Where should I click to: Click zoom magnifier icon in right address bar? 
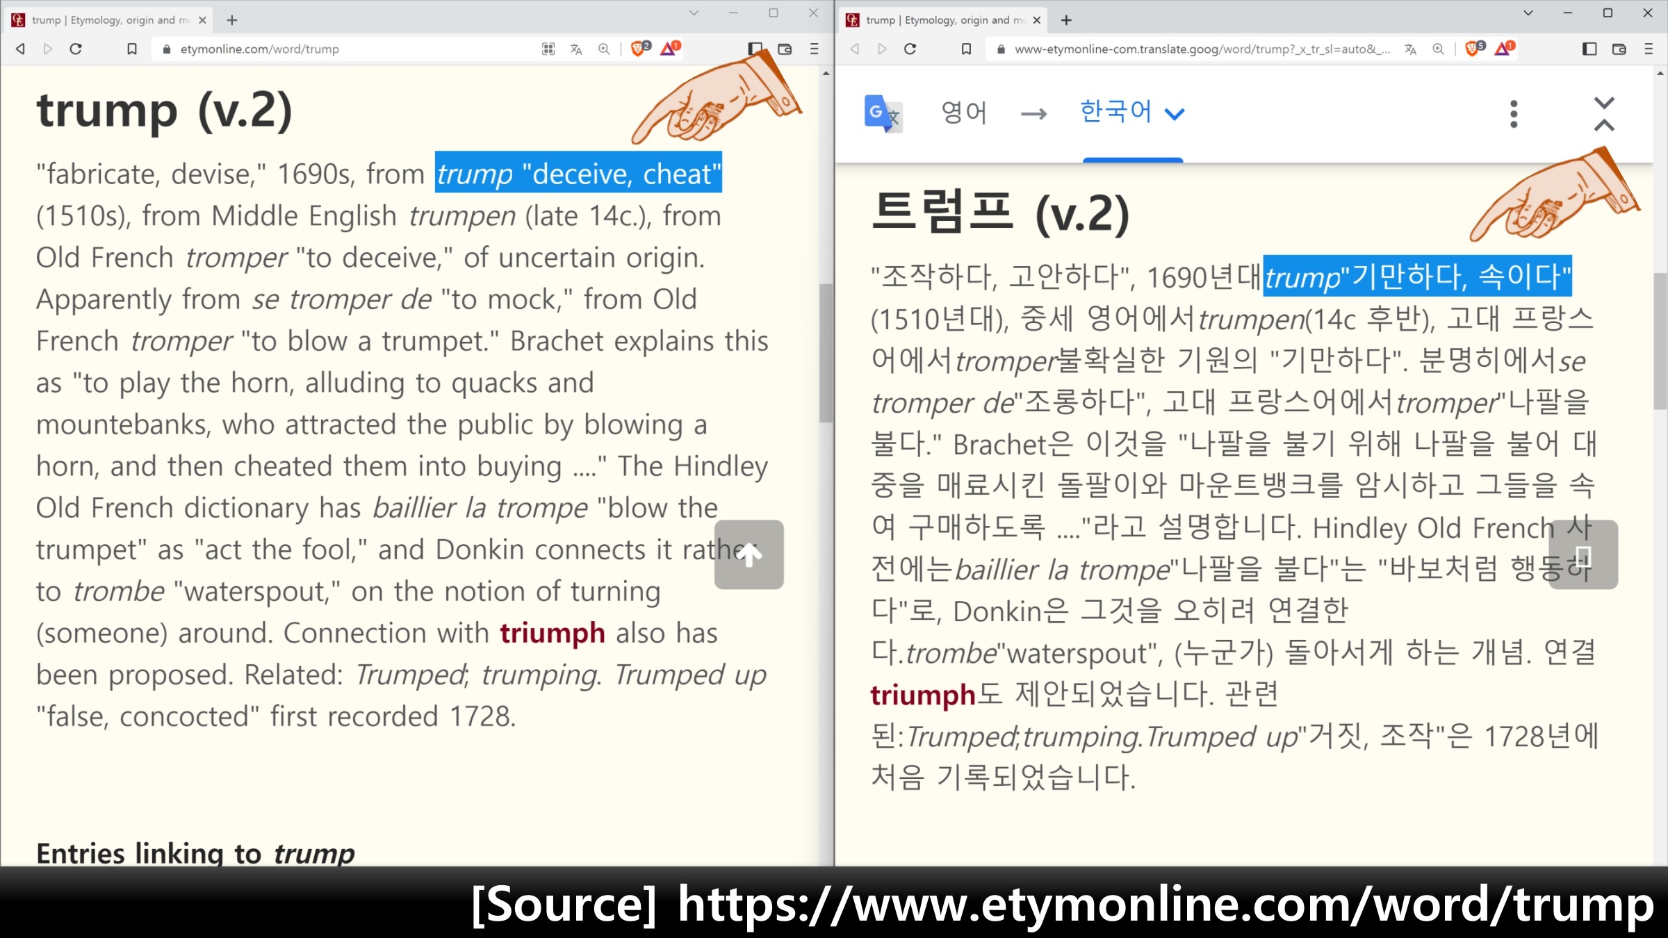[1438, 49]
